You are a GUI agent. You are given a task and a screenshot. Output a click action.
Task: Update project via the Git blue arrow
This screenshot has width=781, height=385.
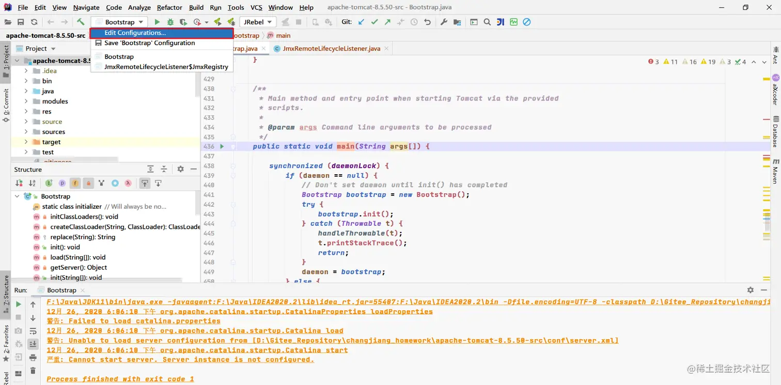[361, 22]
